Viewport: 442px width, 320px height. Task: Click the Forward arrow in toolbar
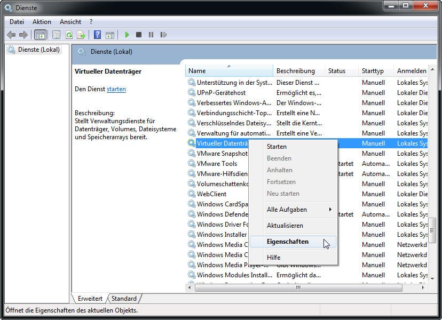pos(23,35)
